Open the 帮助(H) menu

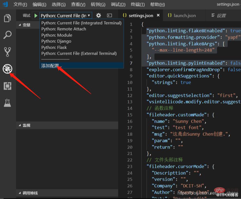coord(158,4)
